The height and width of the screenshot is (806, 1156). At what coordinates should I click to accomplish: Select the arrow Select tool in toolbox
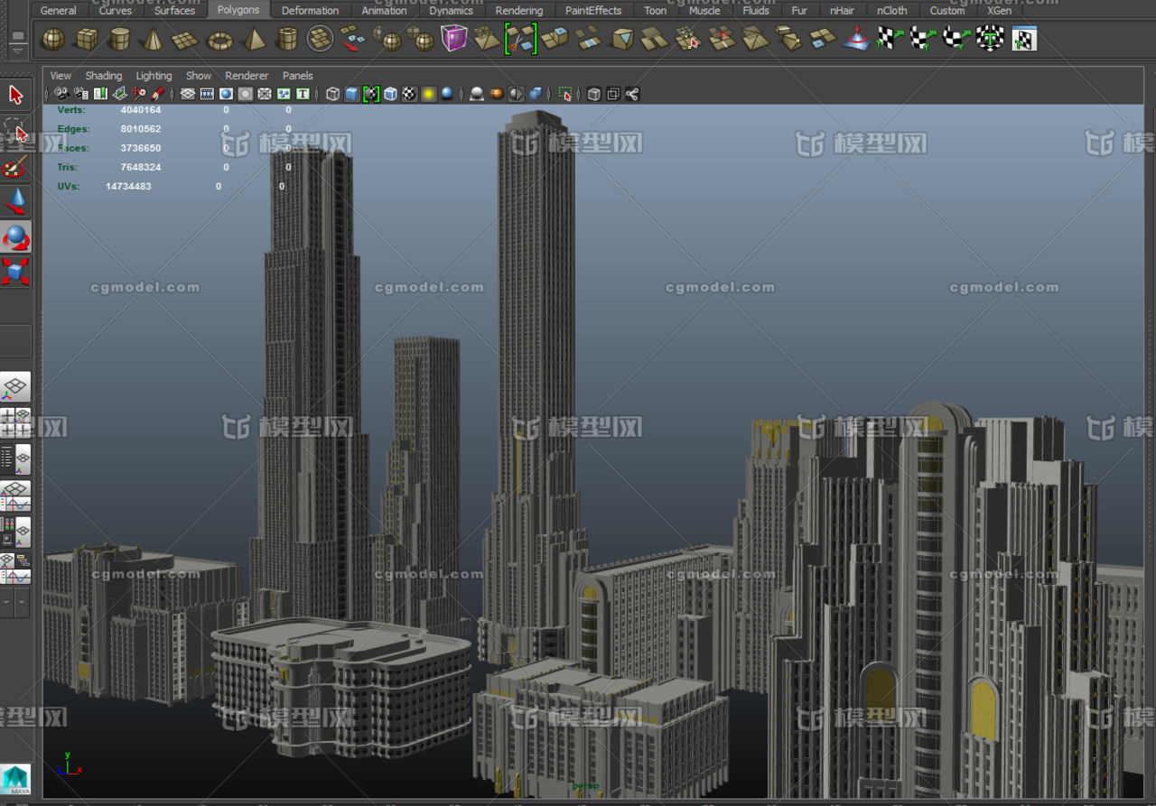pyautogui.click(x=15, y=95)
